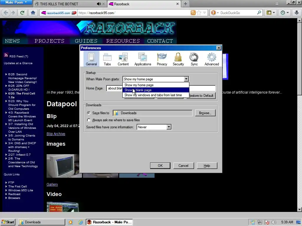302x226 pixels.
Task: Open the GUIDES site navigation item
Action: (x=86, y=41)
